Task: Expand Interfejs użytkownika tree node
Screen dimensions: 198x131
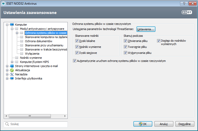Action: [x=7, y=79]
